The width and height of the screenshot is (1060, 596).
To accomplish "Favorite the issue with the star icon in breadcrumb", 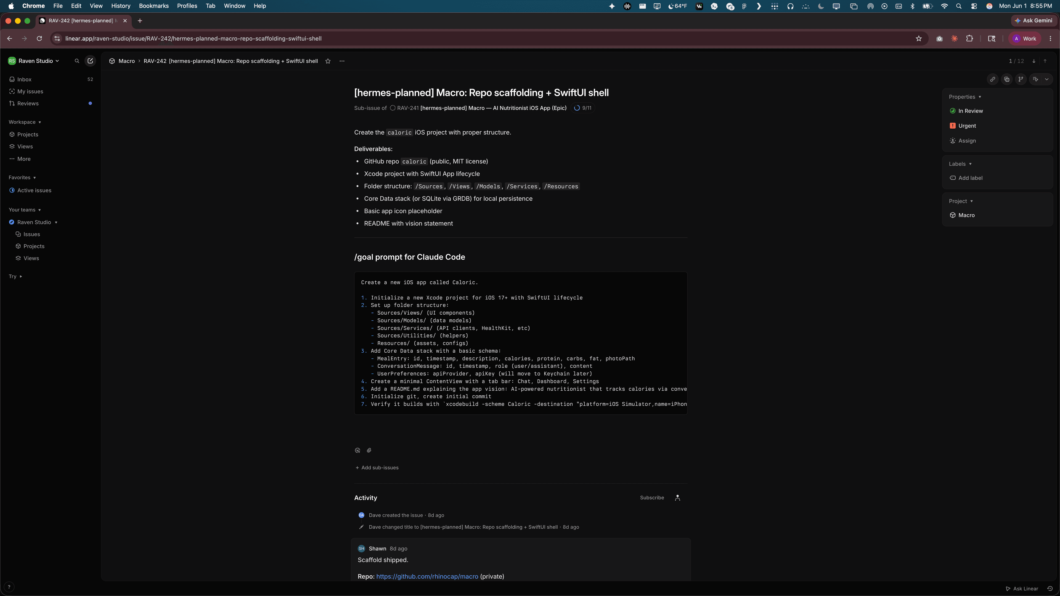I will [328, 61].
